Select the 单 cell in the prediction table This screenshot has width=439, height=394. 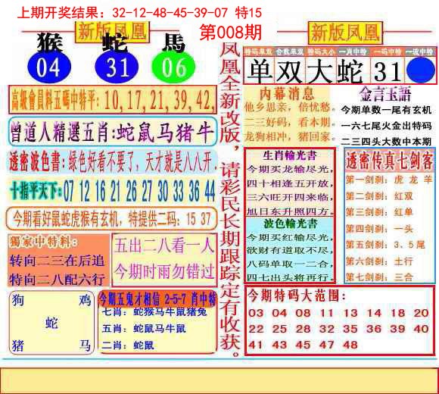260,70
